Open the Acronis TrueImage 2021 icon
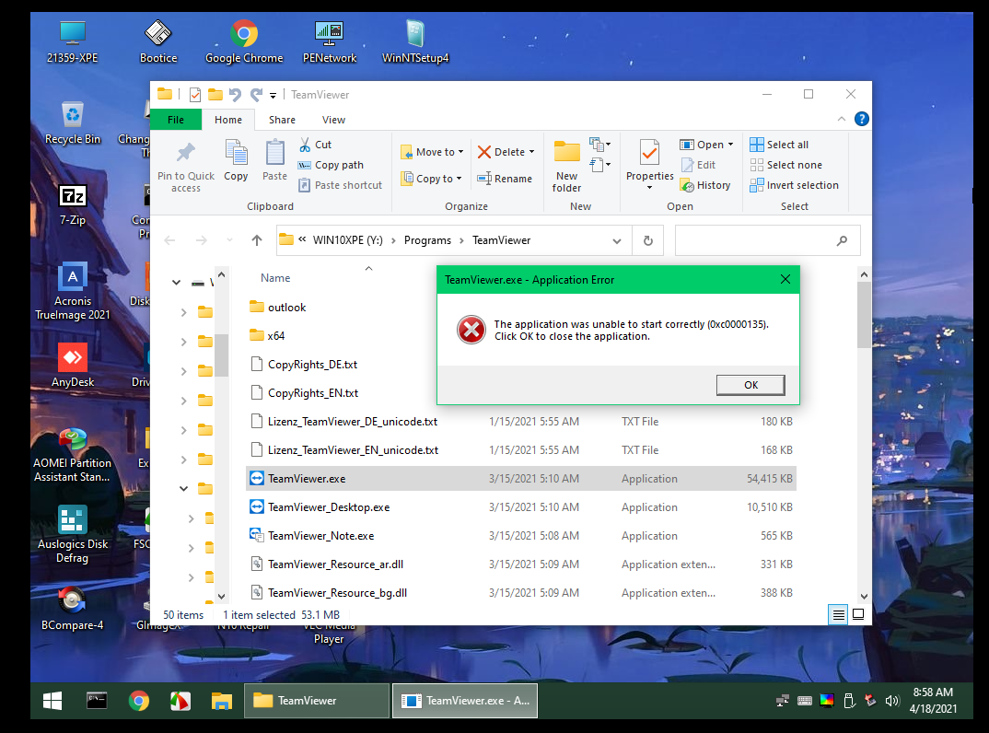 click(73, 291)
